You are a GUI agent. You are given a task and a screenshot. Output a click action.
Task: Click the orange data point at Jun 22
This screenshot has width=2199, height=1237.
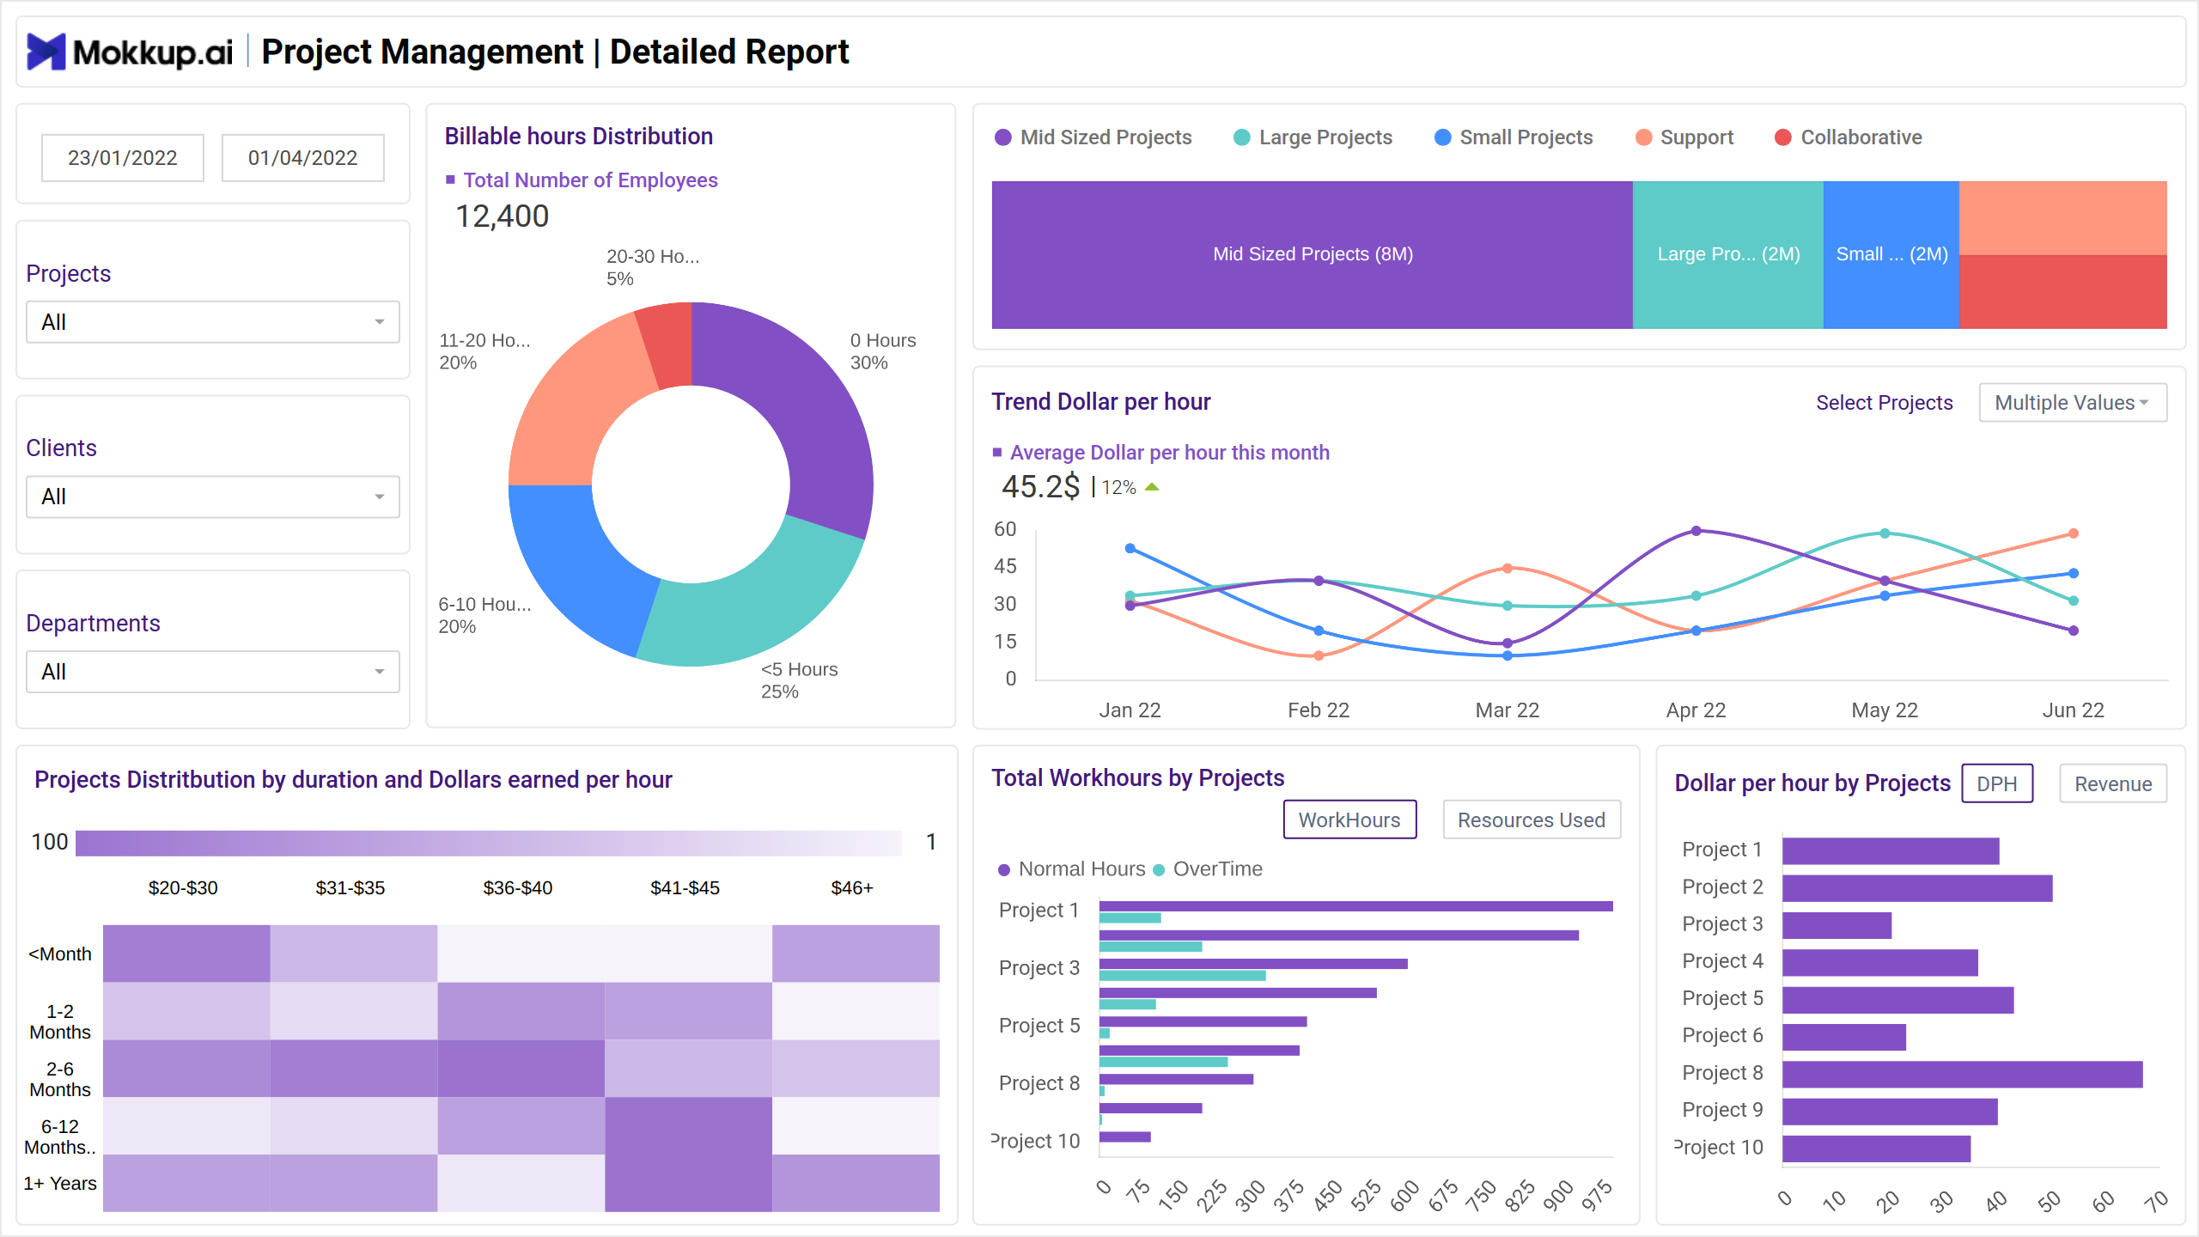[2073, 533]
